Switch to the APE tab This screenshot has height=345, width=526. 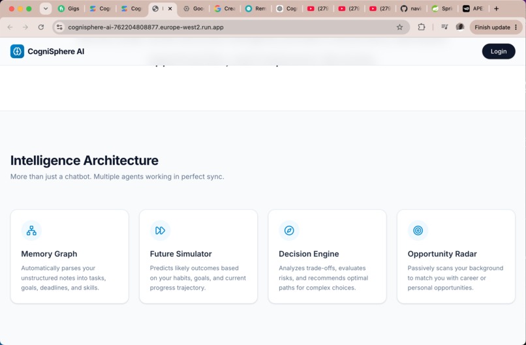click(473, 8)
